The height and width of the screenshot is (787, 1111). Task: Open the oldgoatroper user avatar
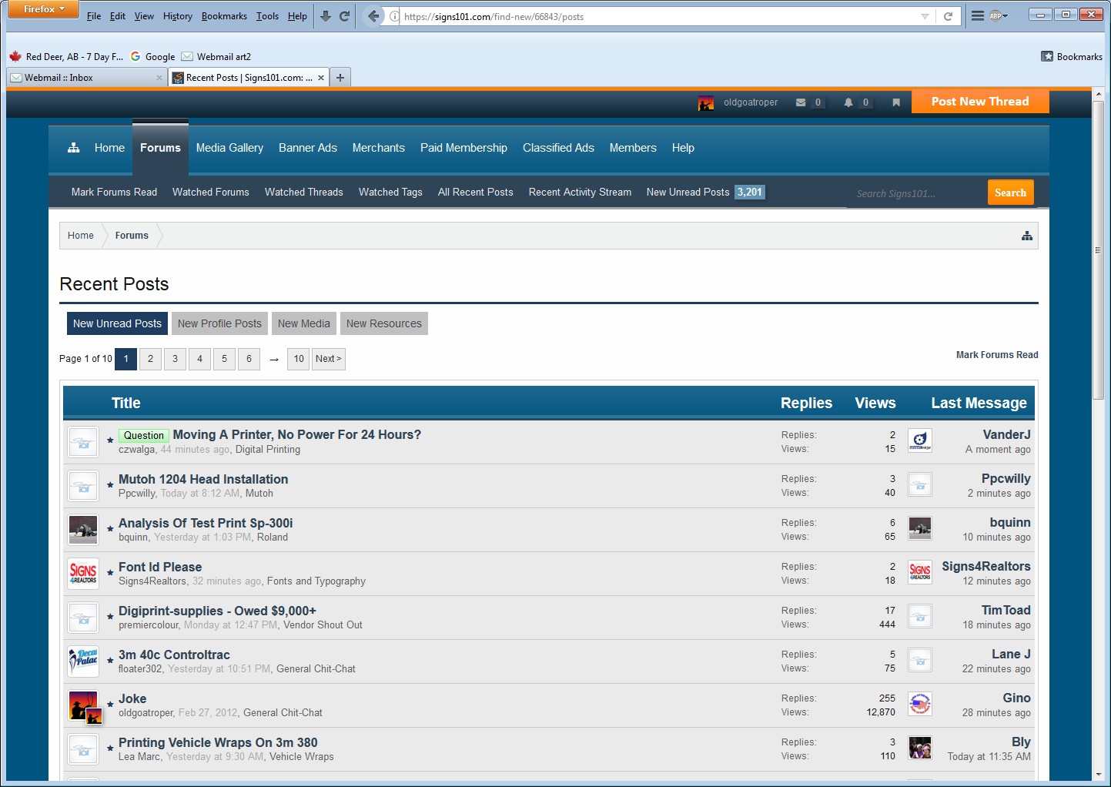coord(706,102)
